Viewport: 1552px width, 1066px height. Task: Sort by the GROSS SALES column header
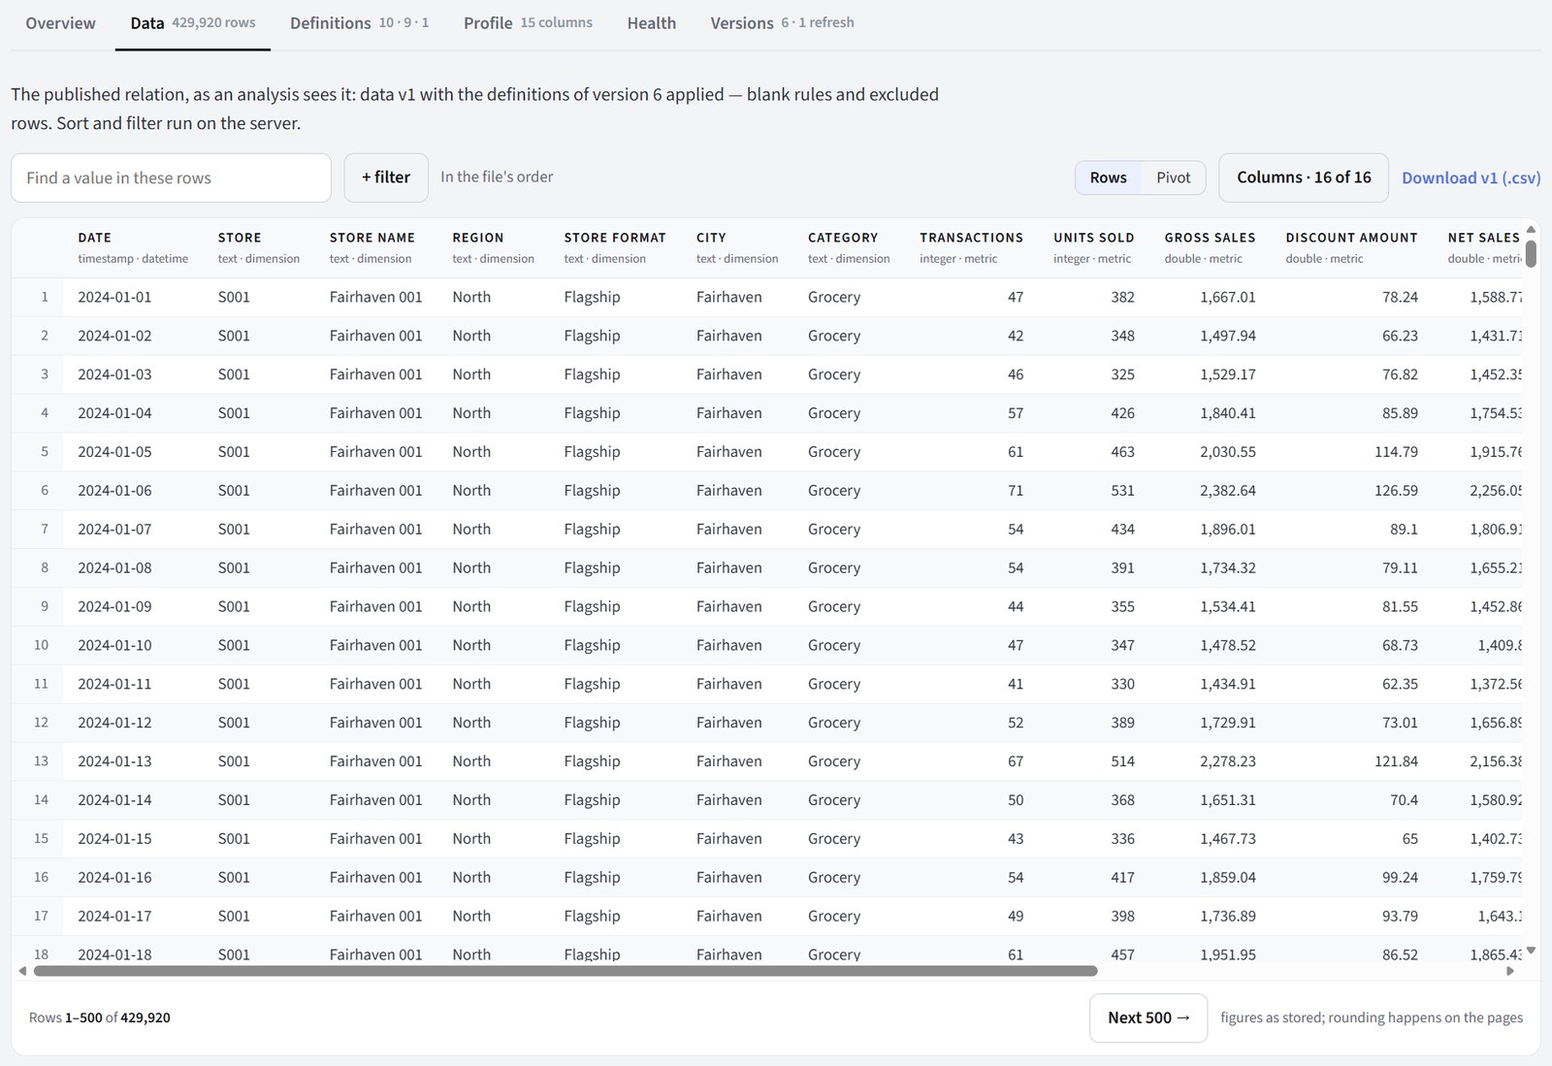[x=1210, y=238]
